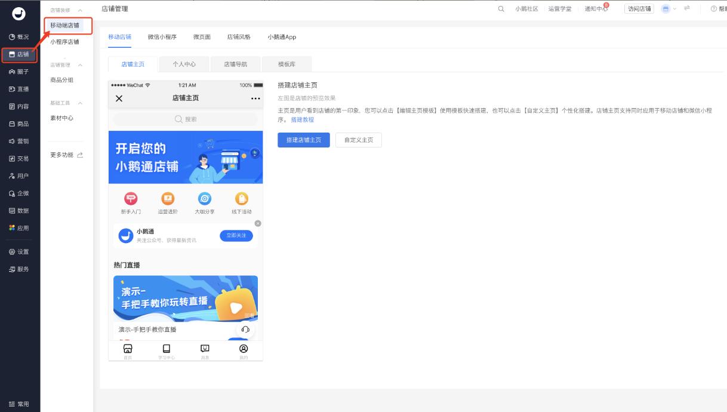Screen dimensions: 727x412
Task: Switch to the 店铺风格 tab
Action: pyautogui.click(x=239, y=37)
